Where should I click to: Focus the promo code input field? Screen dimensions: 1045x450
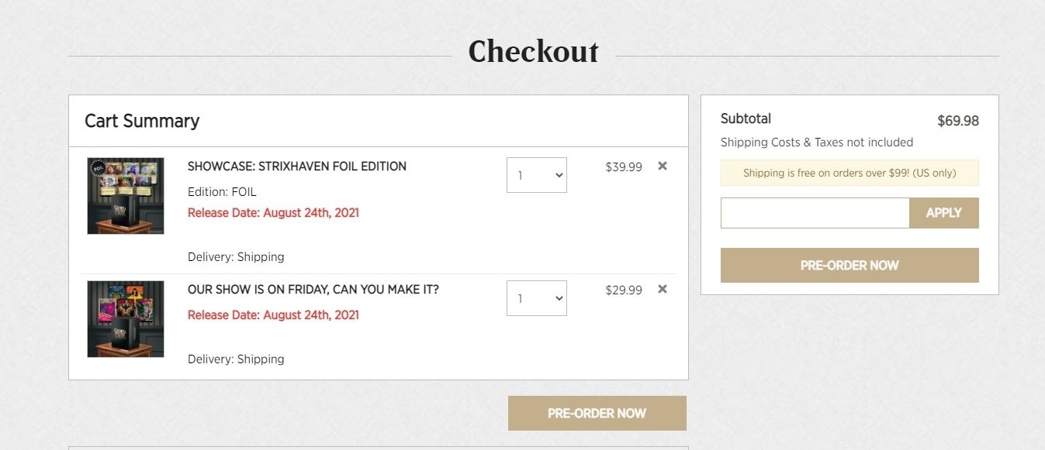815,213
